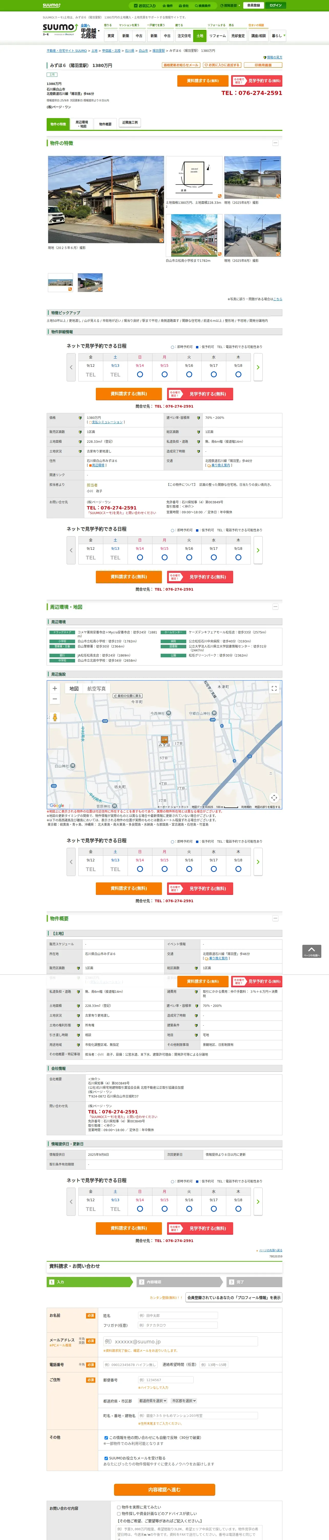Click the help icon beside 土地の権利形態
The height and width of the screenshot is (1540, 329).
click(78, 1025)
